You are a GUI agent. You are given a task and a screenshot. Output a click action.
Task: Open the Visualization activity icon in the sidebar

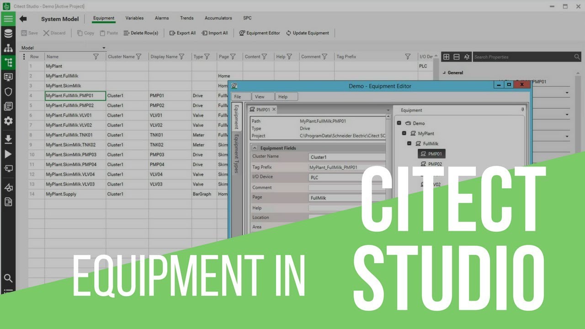(8, 77)
